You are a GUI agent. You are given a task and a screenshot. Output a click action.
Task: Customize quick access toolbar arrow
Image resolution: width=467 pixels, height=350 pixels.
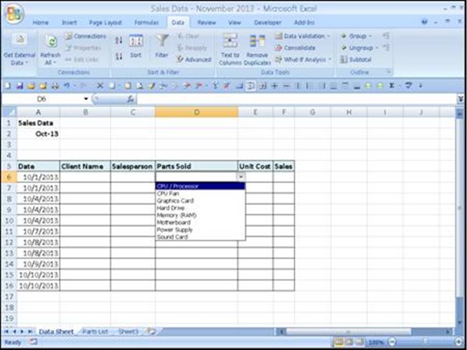tap(420, 86)
